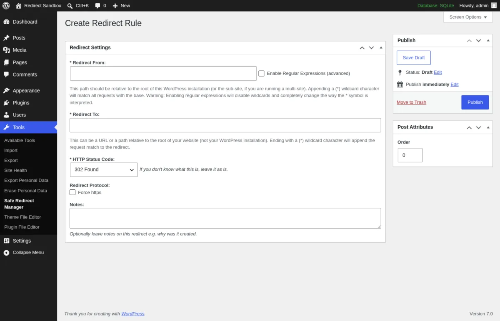500x321 pixels.
Task: Focus the Redirect From input field
Action: tap(163, 73)
